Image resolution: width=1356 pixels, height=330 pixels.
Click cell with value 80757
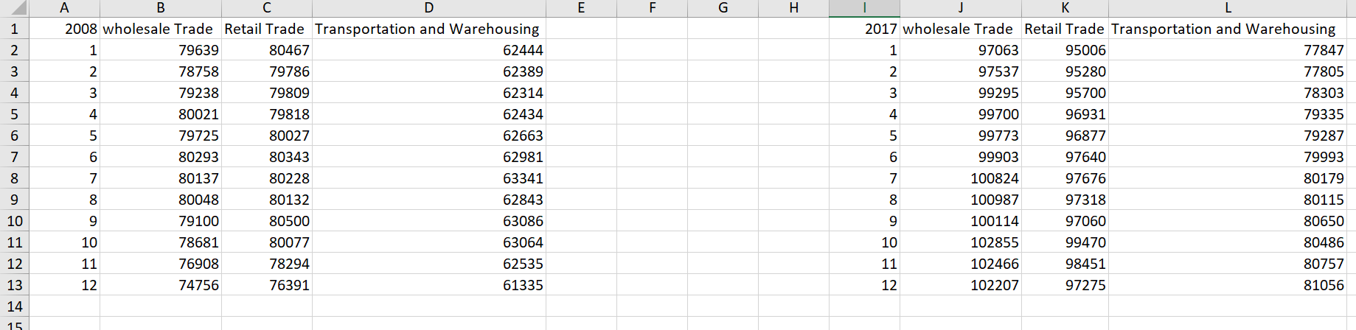(1228, 264)
